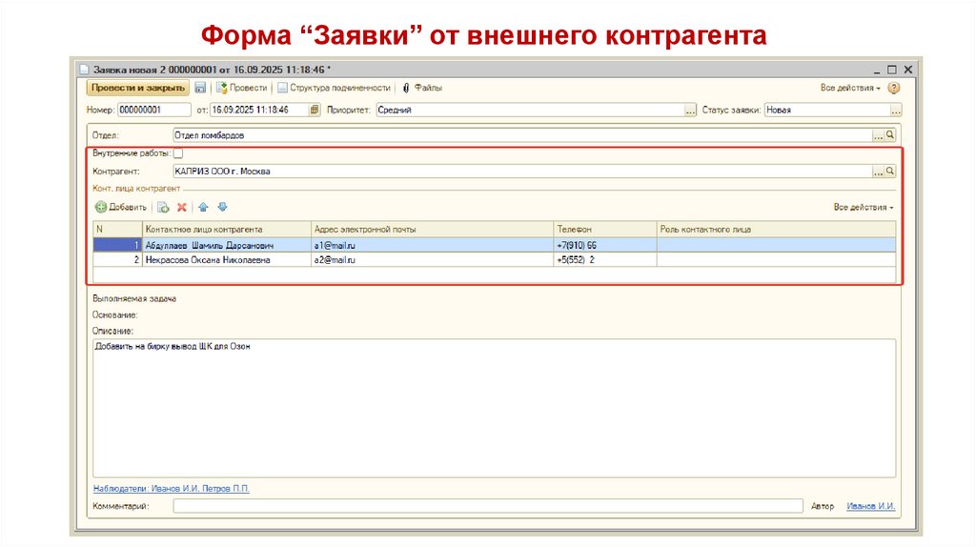Toggle the Внутренние работы checkbox
Image resolution: width=976 pixels, height=547 pixels.
(x=178, y=153)
